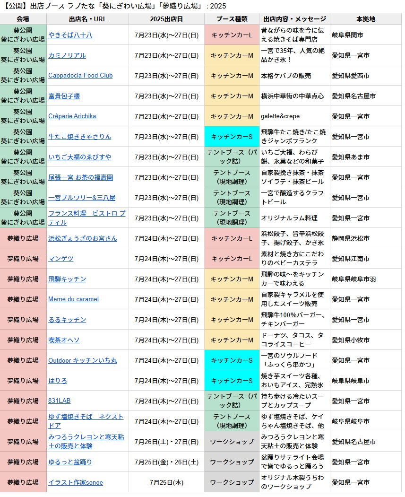Open the イラスト作家sonoe link
The height and width of the screenshot is (497, 405).
tap(75, 482)
